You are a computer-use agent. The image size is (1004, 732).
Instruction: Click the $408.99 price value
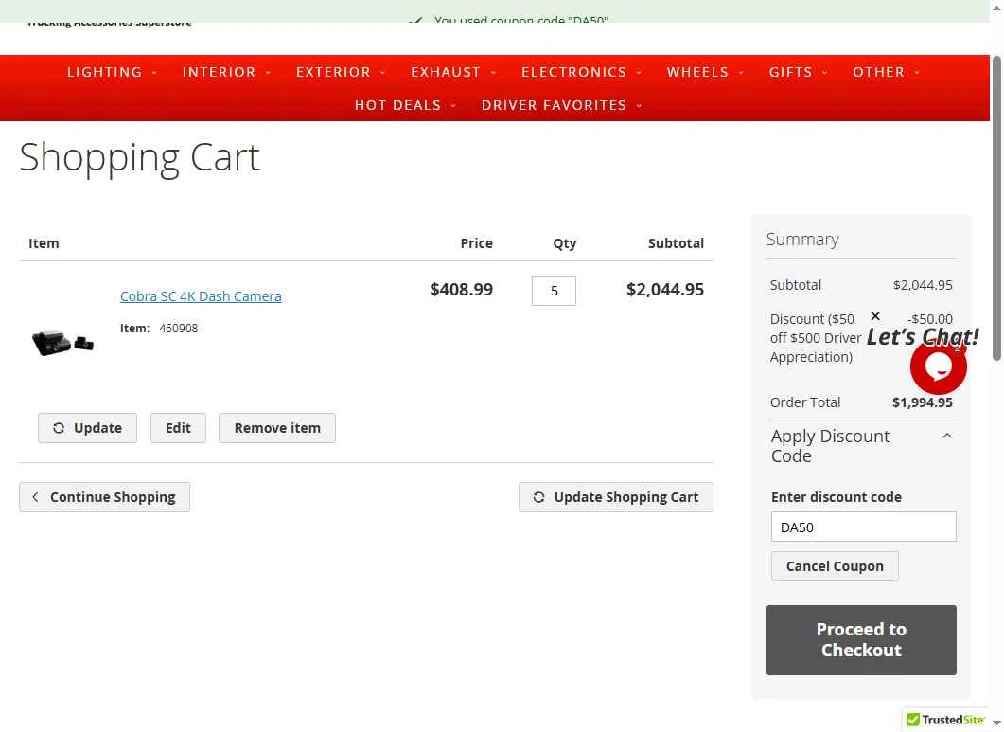[461, 289]
